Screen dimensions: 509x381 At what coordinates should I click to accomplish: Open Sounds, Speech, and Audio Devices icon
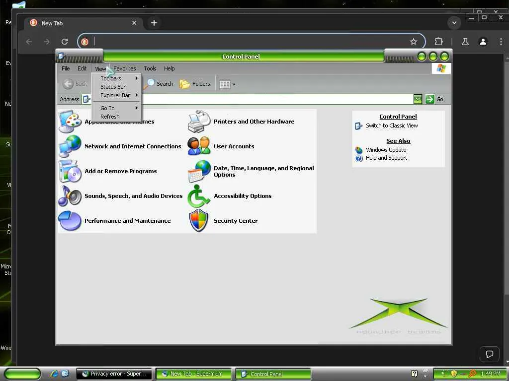pos(70,195)
